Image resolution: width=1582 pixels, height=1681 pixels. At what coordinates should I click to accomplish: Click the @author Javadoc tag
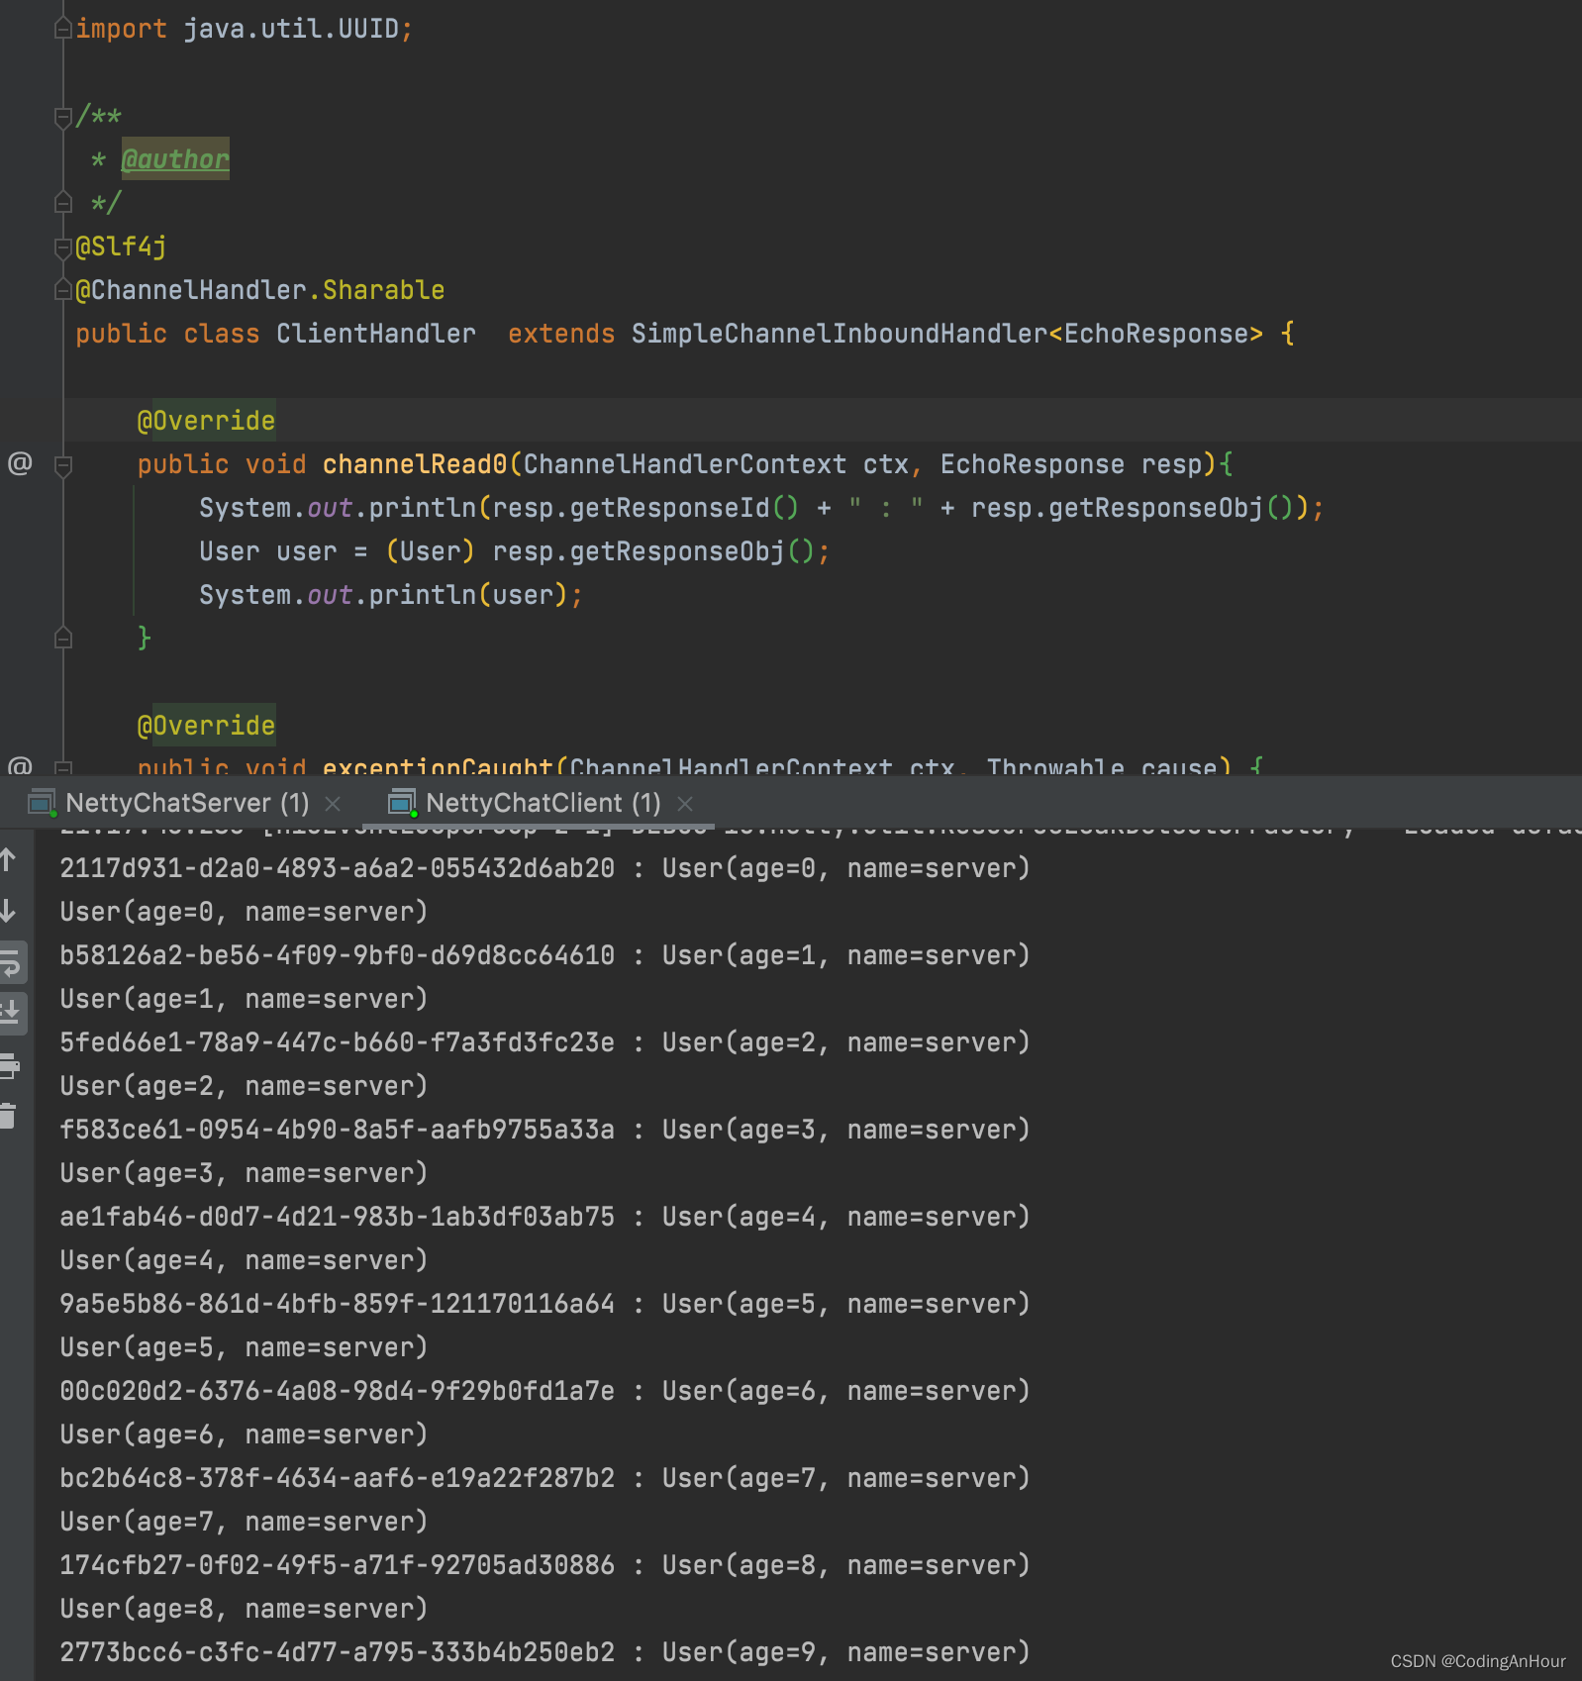tap(175, 158)
